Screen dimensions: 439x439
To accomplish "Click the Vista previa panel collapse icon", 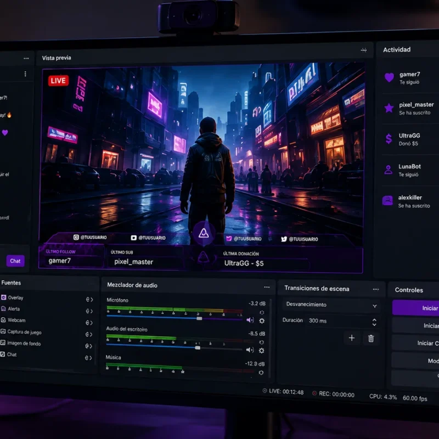I will 364,50.
